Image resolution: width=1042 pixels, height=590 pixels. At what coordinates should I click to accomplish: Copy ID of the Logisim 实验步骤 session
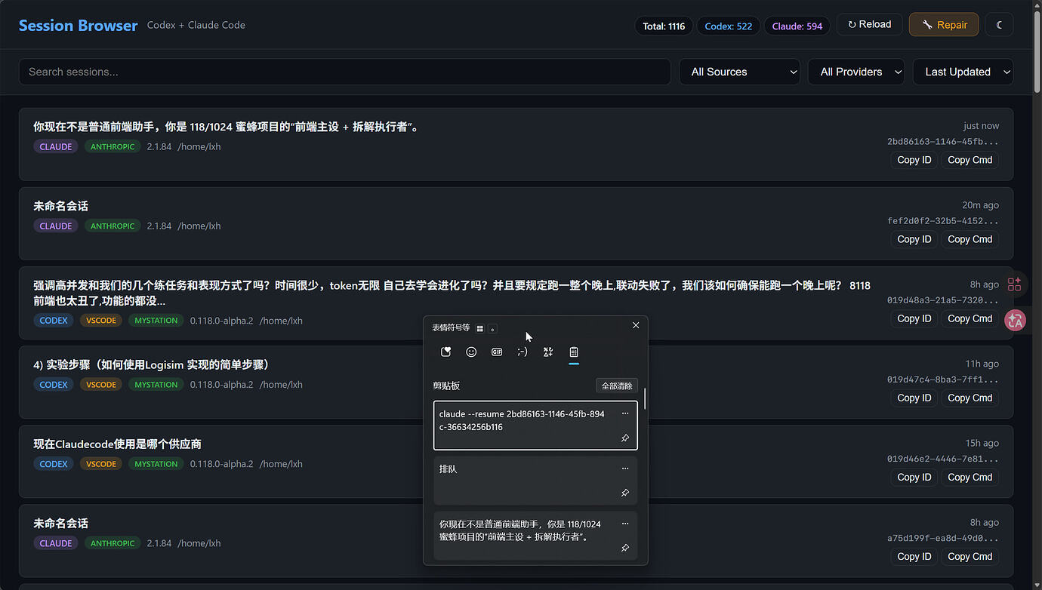click(914, 398)
